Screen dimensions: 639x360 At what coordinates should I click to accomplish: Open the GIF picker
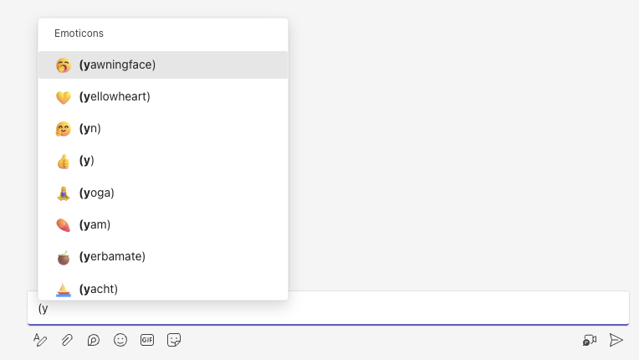(x=147, y=340)
